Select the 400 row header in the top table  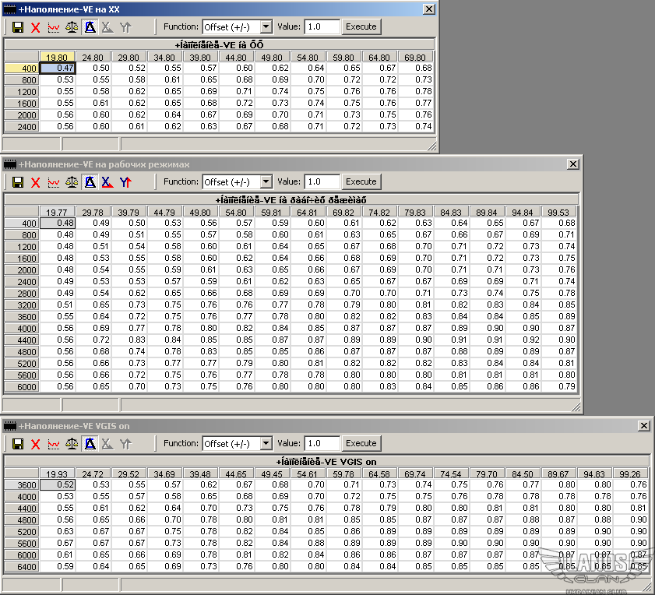(x=21, y=69)
